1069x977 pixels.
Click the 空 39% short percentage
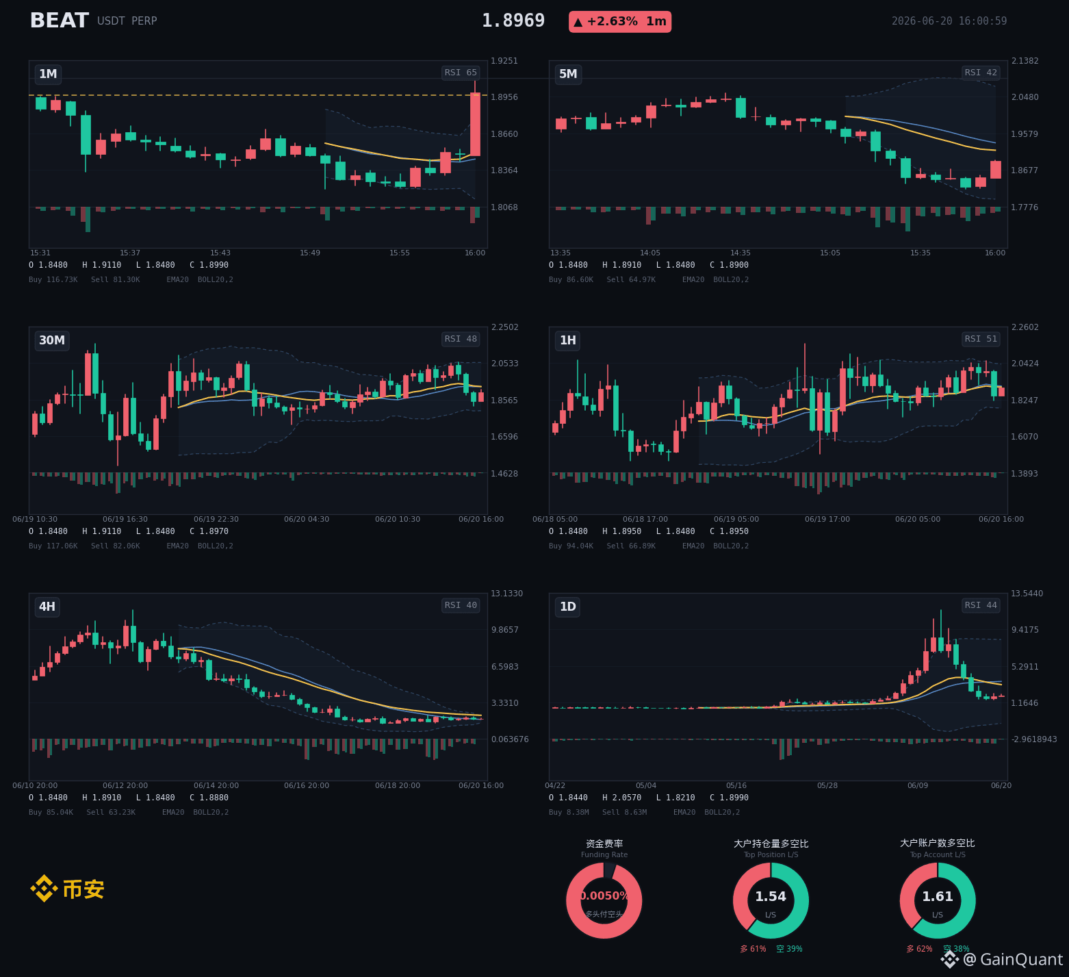(x=789, y=949)
